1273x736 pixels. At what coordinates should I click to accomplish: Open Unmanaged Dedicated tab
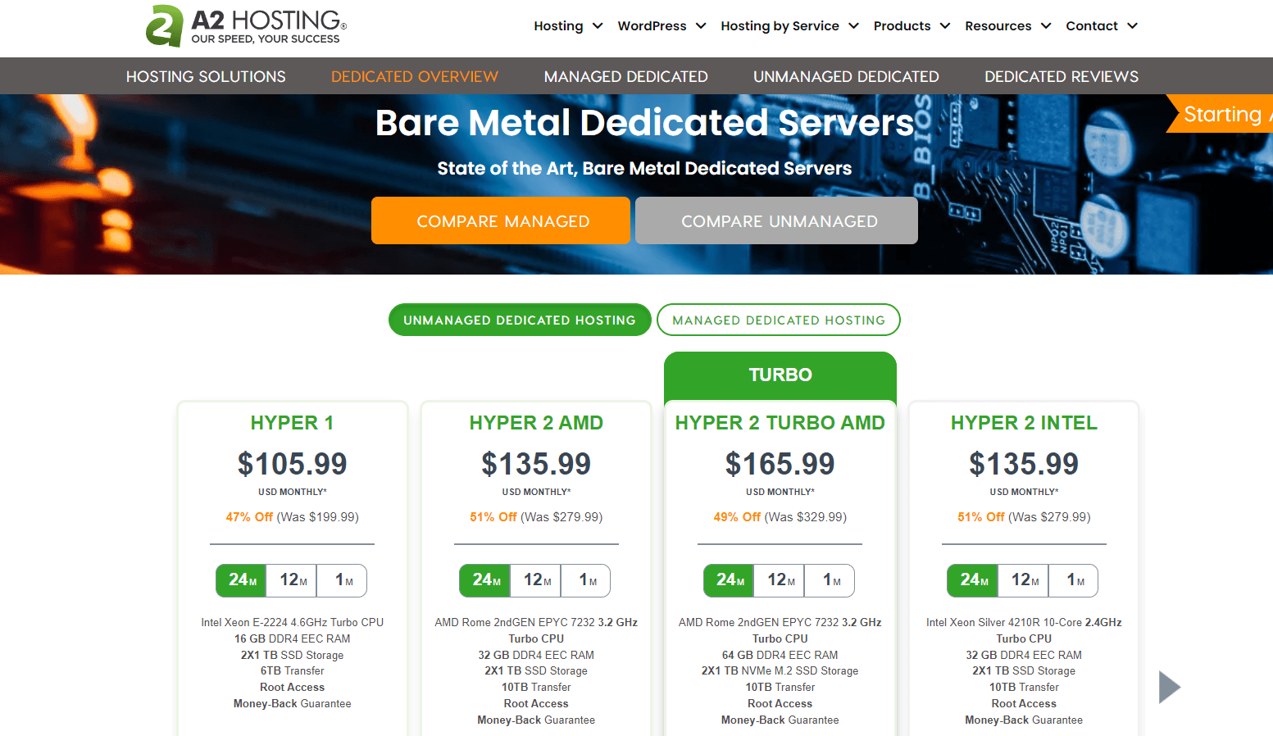(846, 76)
